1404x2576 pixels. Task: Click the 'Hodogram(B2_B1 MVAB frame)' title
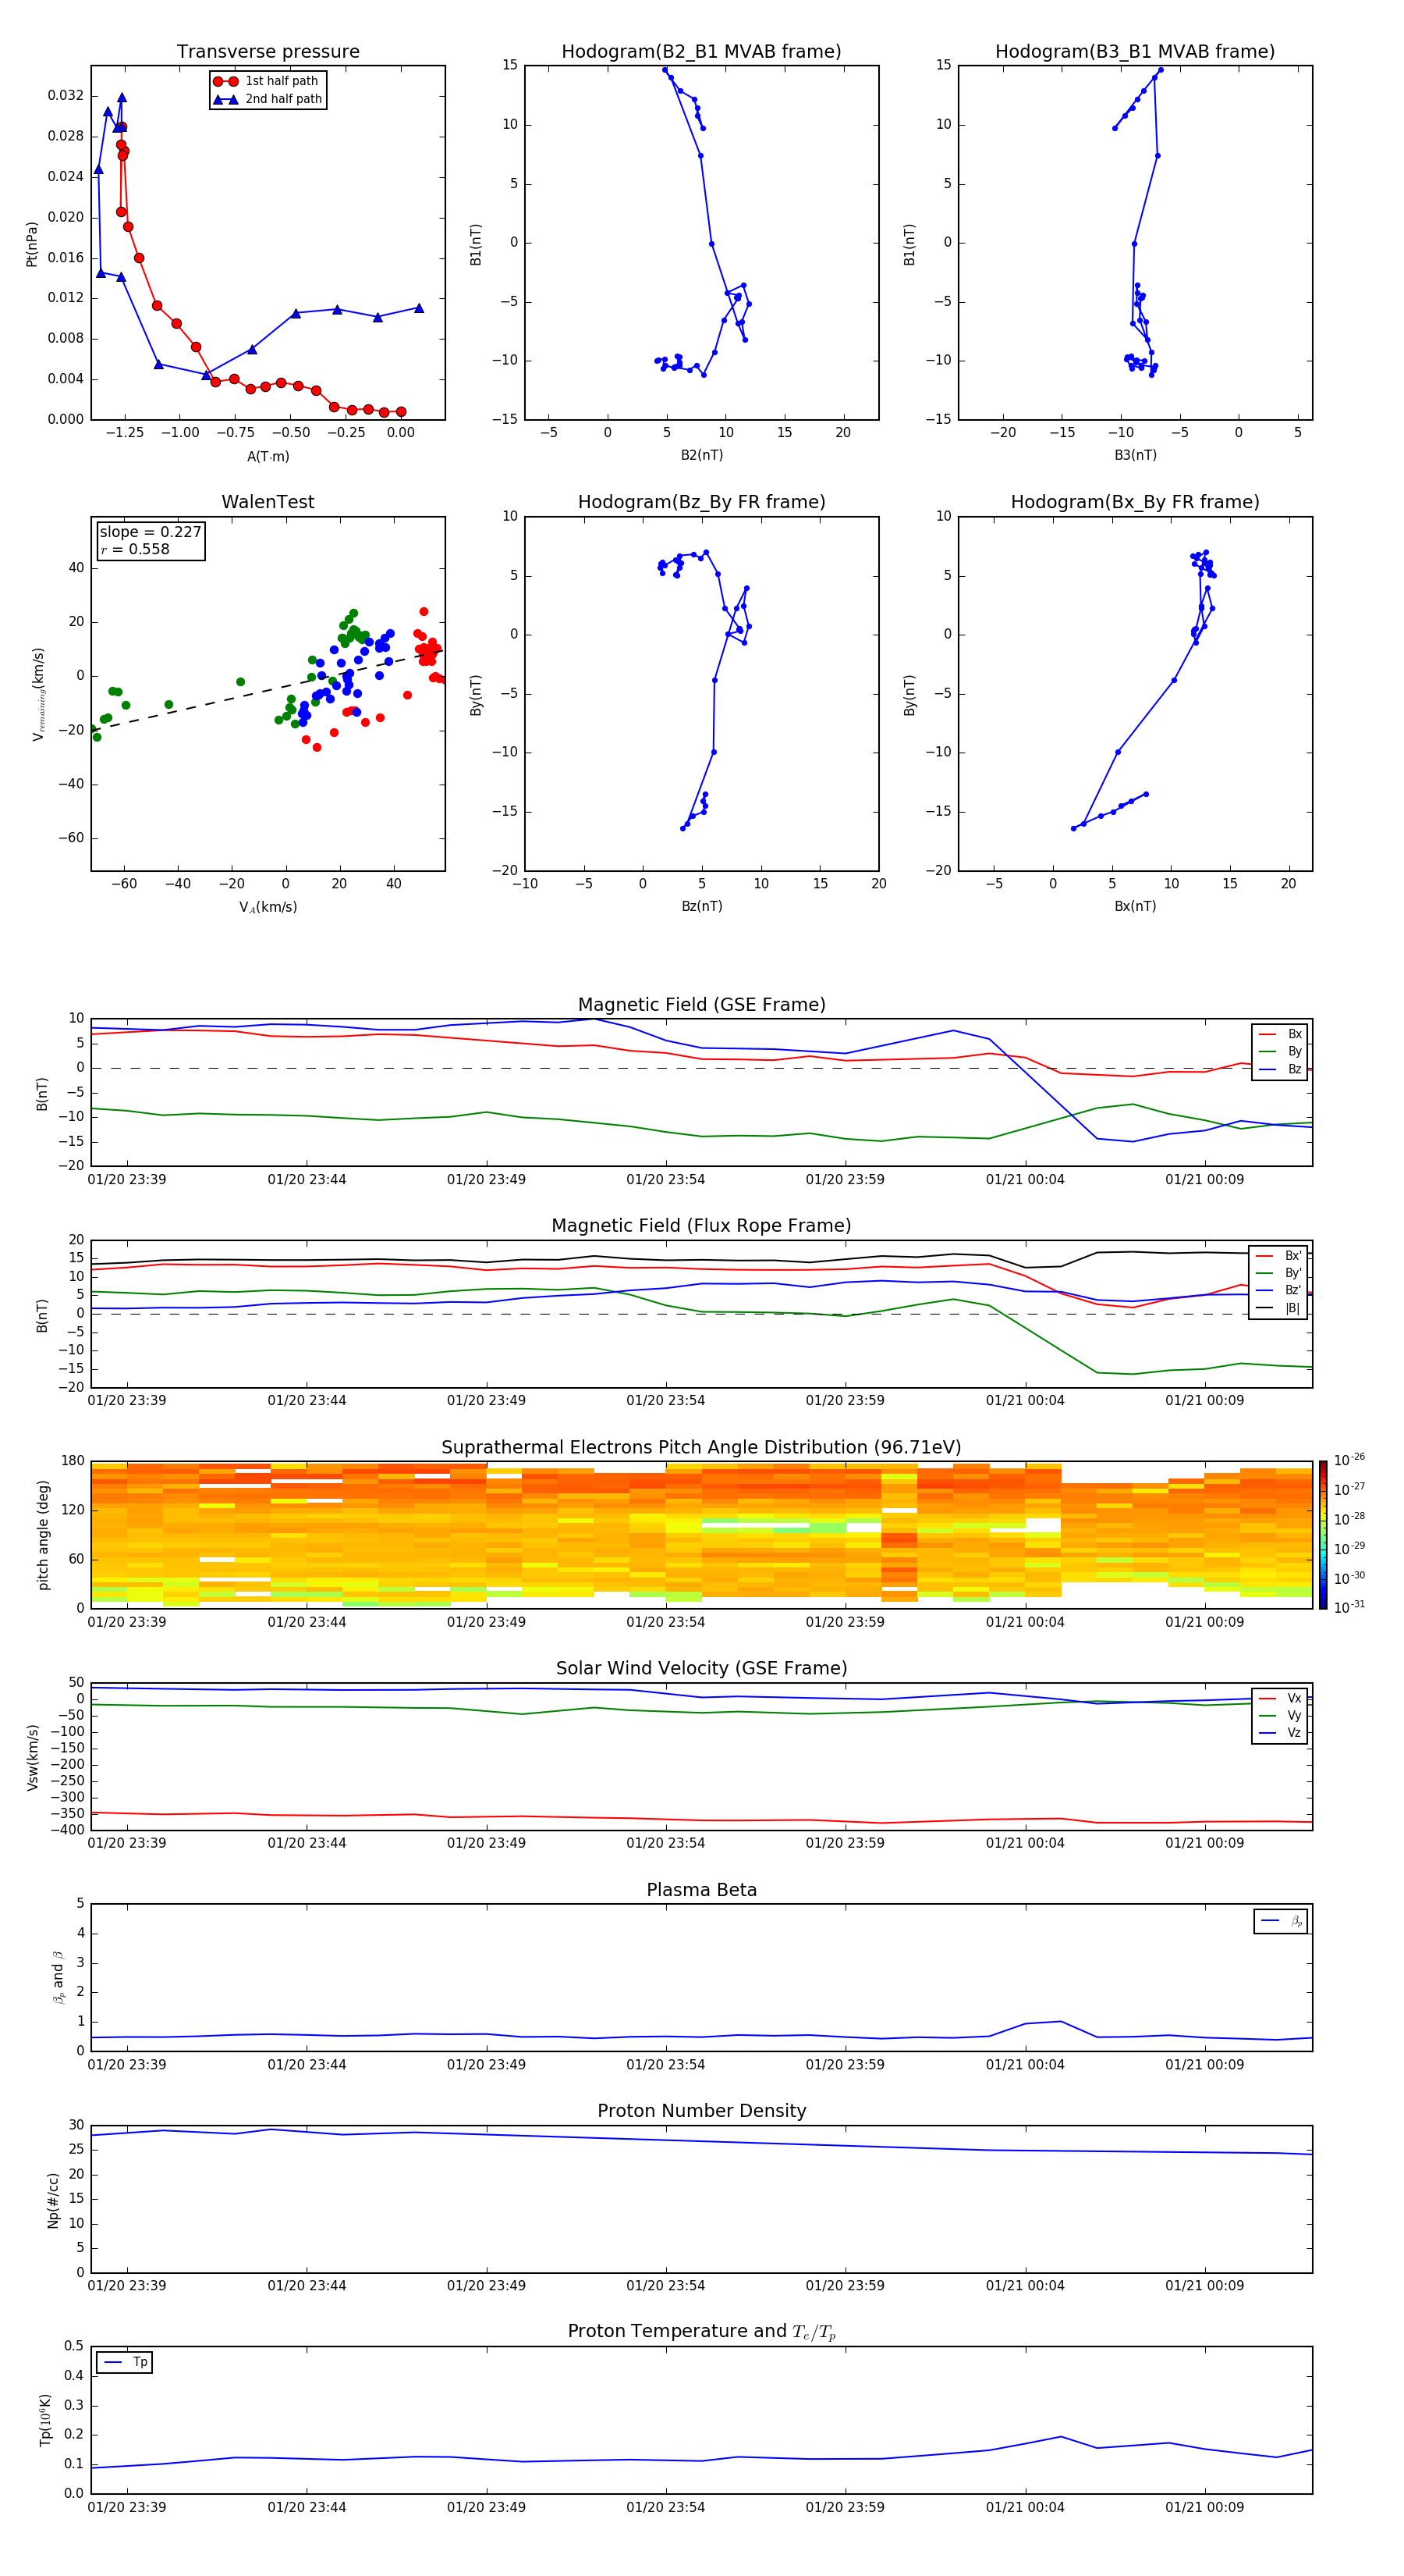point(701,52)
